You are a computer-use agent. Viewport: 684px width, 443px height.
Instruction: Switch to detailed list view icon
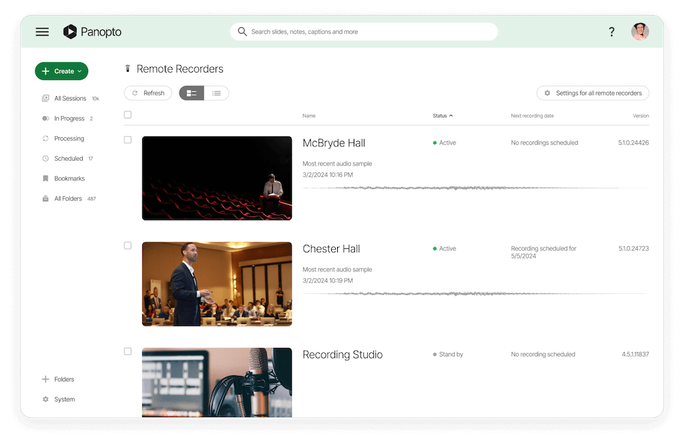[x=191, y=92]
